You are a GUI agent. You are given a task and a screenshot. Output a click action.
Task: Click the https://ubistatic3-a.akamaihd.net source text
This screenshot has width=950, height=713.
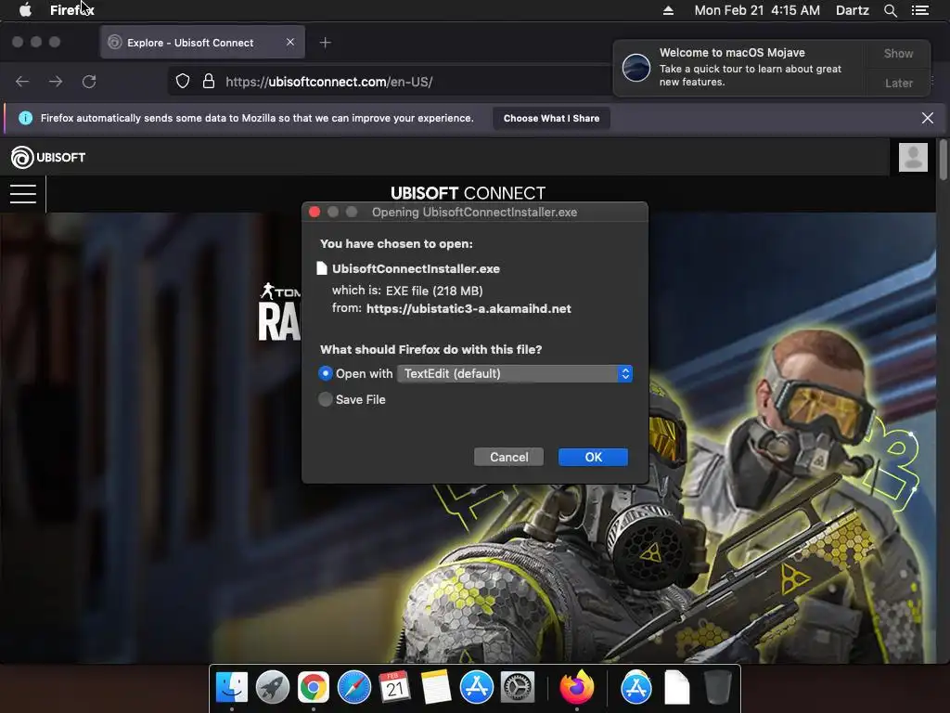click(469, 308)
